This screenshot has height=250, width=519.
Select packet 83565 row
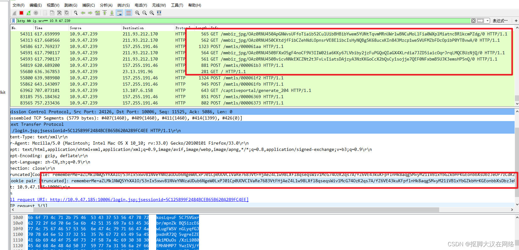262,103
